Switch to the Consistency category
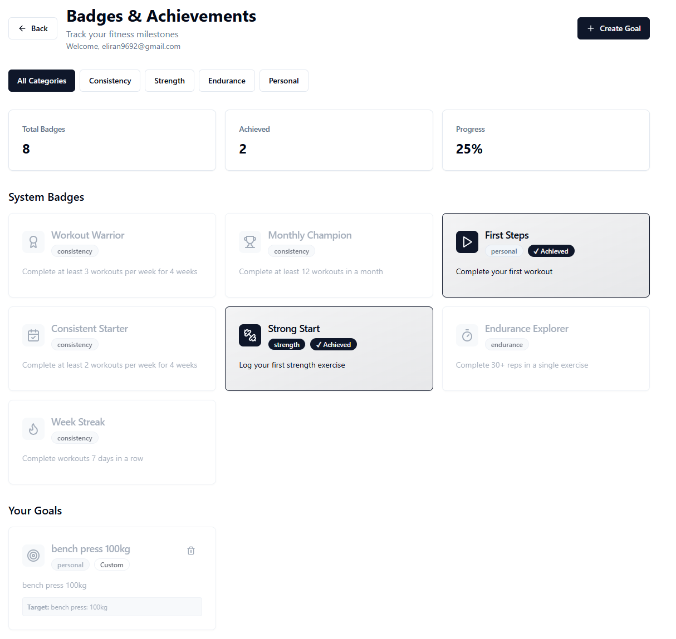Viewport: 676px width, 639px height. 110,81
